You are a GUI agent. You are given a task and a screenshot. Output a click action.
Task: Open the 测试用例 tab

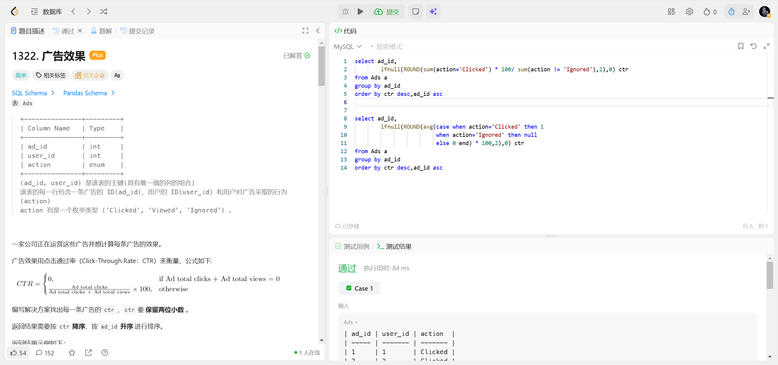click(353, 246)
